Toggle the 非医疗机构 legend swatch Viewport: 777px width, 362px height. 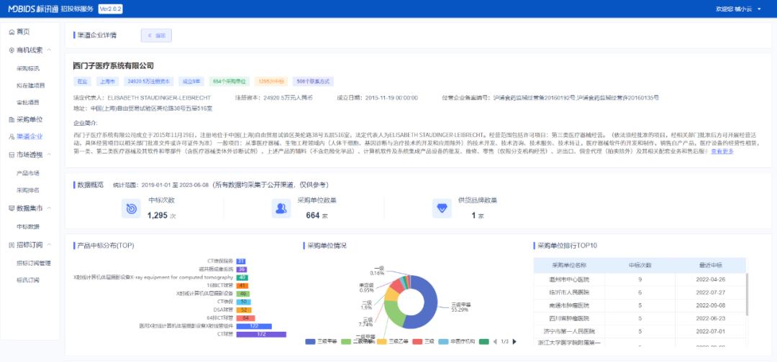443,342
